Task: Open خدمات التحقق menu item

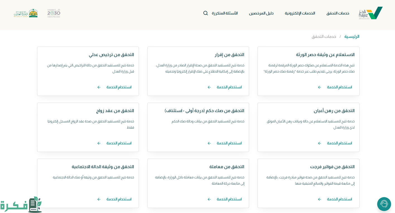Action: click(x=338, y=13)
